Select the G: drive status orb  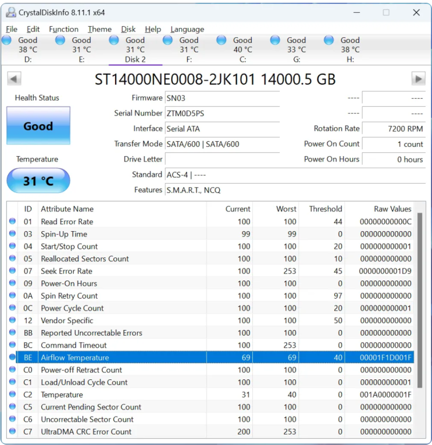point(275,40)
